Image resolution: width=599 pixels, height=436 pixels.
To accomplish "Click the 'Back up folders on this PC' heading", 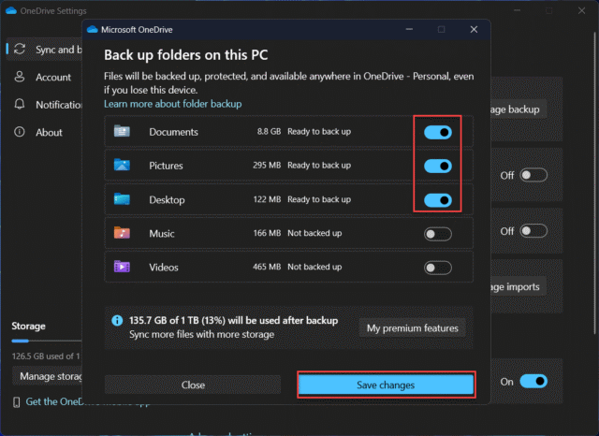I will coord(185,55).
